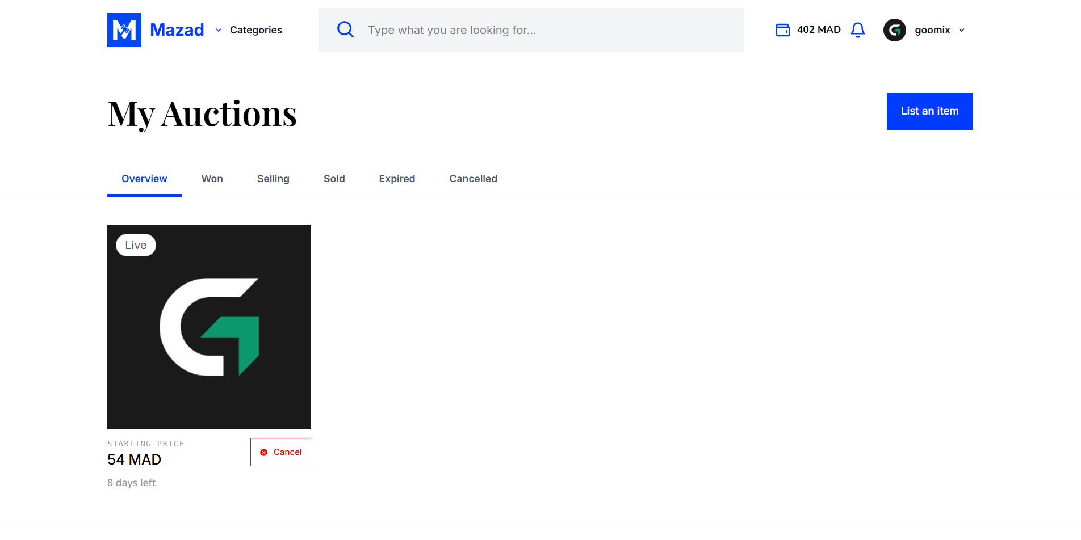The height and width of the screenshot is (540, 1081).
Task: Click the Mazad logo icon
Action: point(124,30)
